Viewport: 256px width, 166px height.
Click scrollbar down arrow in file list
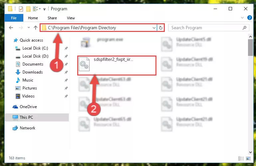tap(250, 152)
